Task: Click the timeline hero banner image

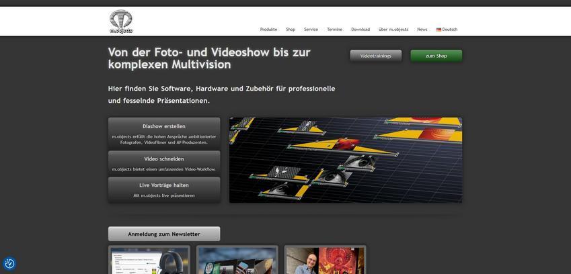Action: click(346, 160)
